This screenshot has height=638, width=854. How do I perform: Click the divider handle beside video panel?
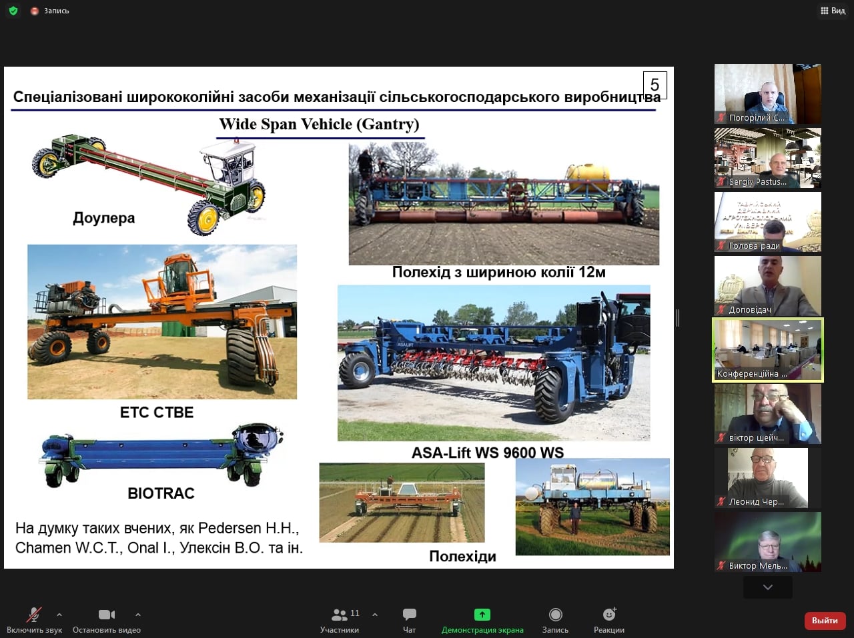pyautogui.click(x=678, y=318)
